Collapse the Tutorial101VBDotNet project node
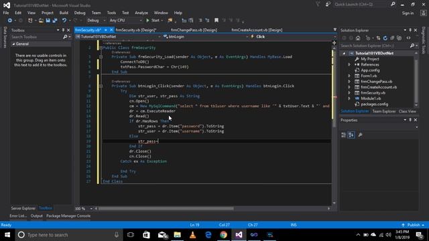This screenshot has height=241, width=429. tap(344, 54)
